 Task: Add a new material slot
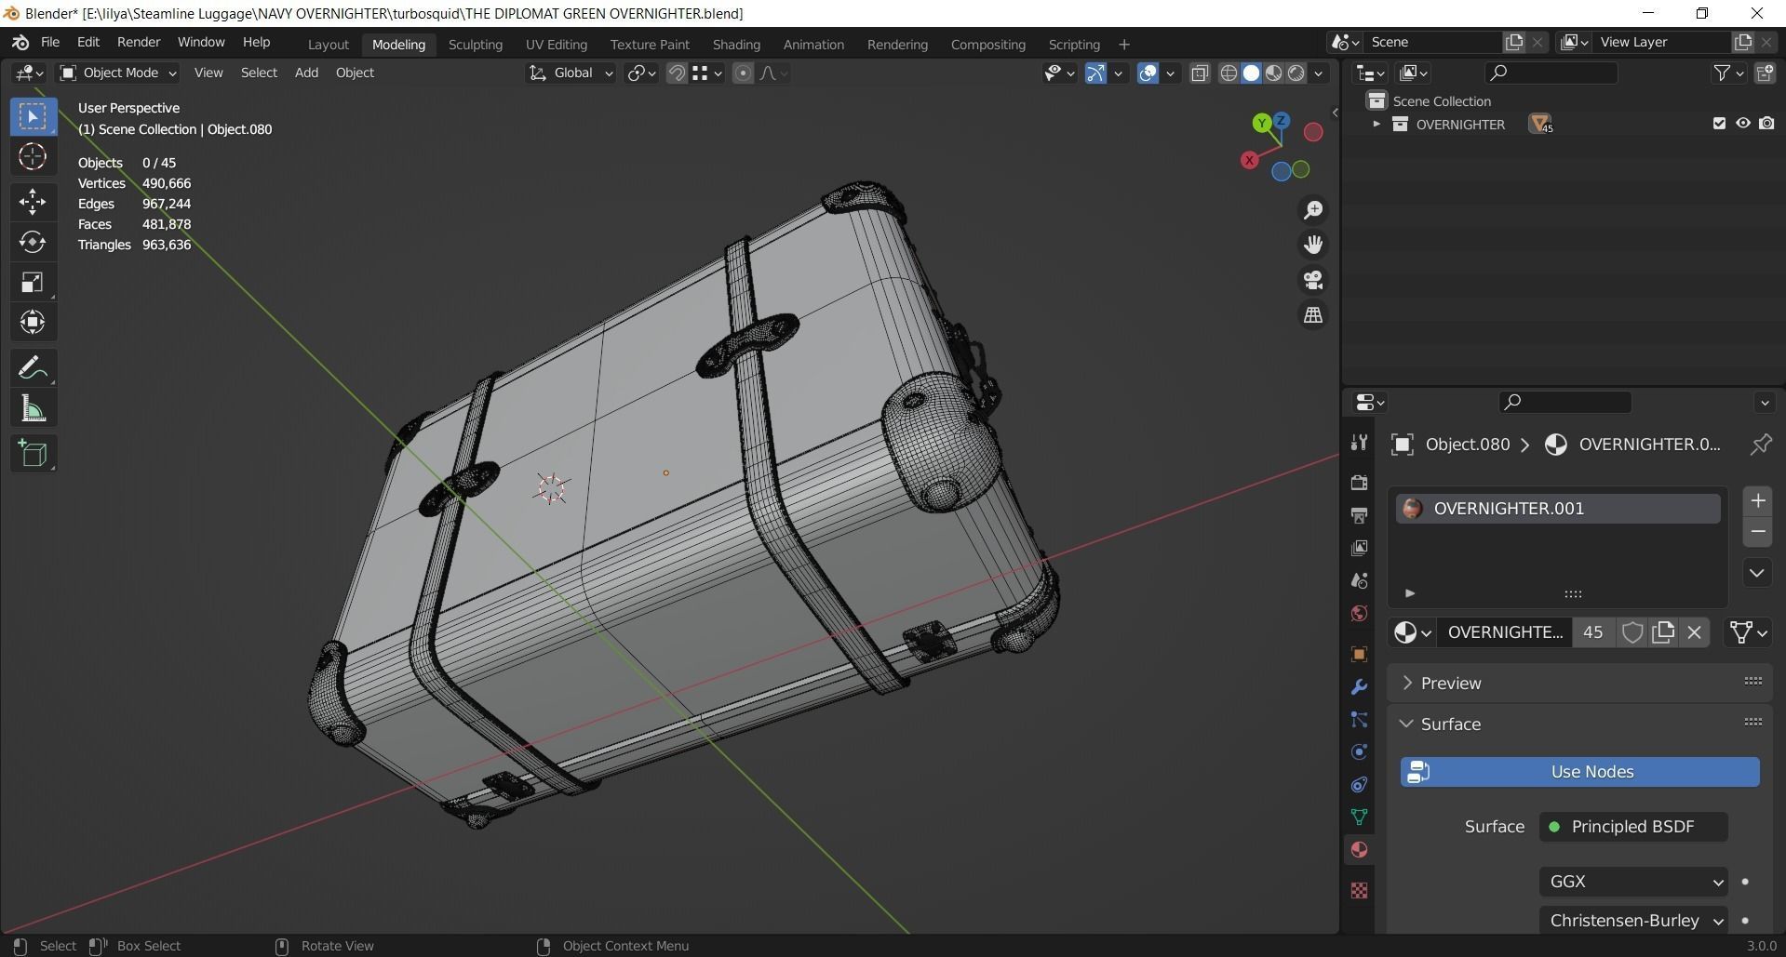[x=1757, y=501]
